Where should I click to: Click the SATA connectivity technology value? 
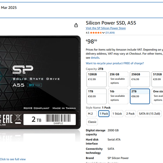point(111,149)
